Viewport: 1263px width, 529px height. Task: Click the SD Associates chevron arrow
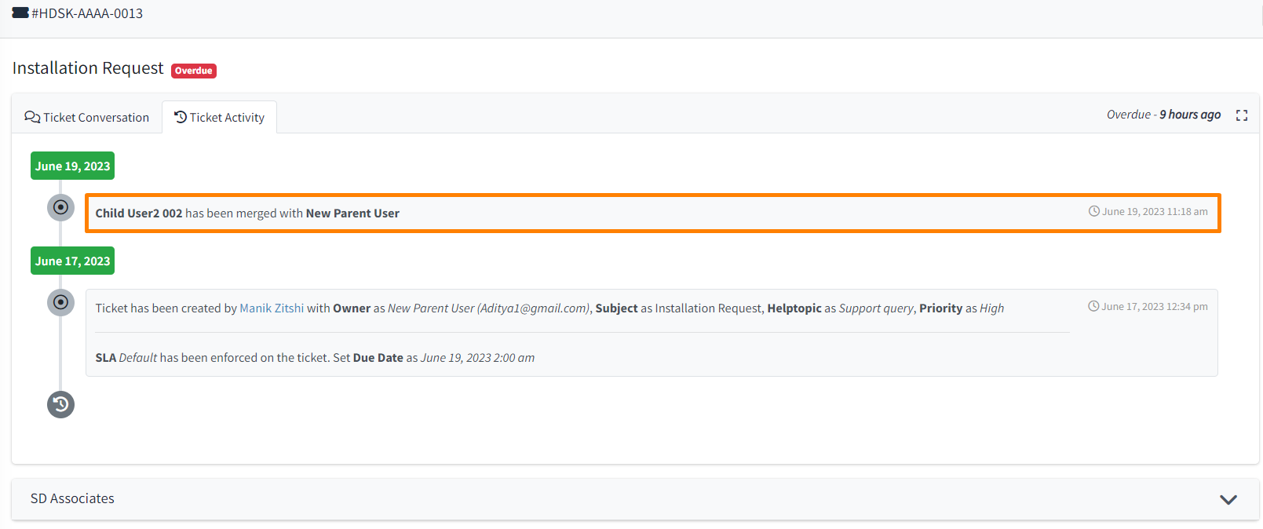point(1228,500)
